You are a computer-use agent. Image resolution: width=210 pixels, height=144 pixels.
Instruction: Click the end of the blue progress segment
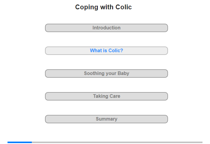pyautogui.click(x=31, y=142)
